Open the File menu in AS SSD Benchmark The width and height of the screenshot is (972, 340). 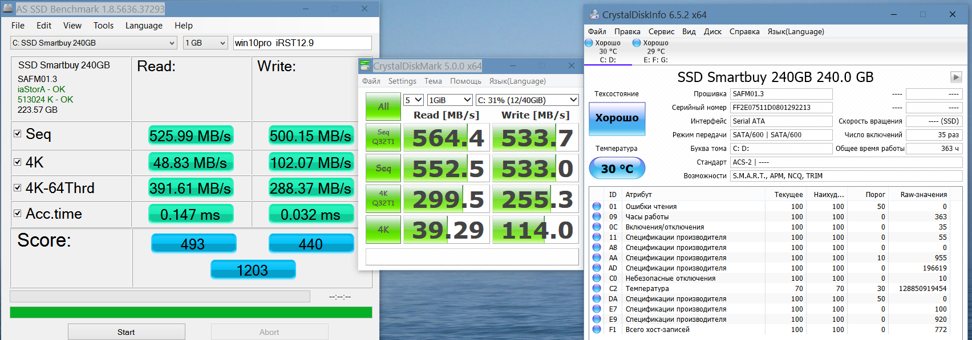(18, 26)
